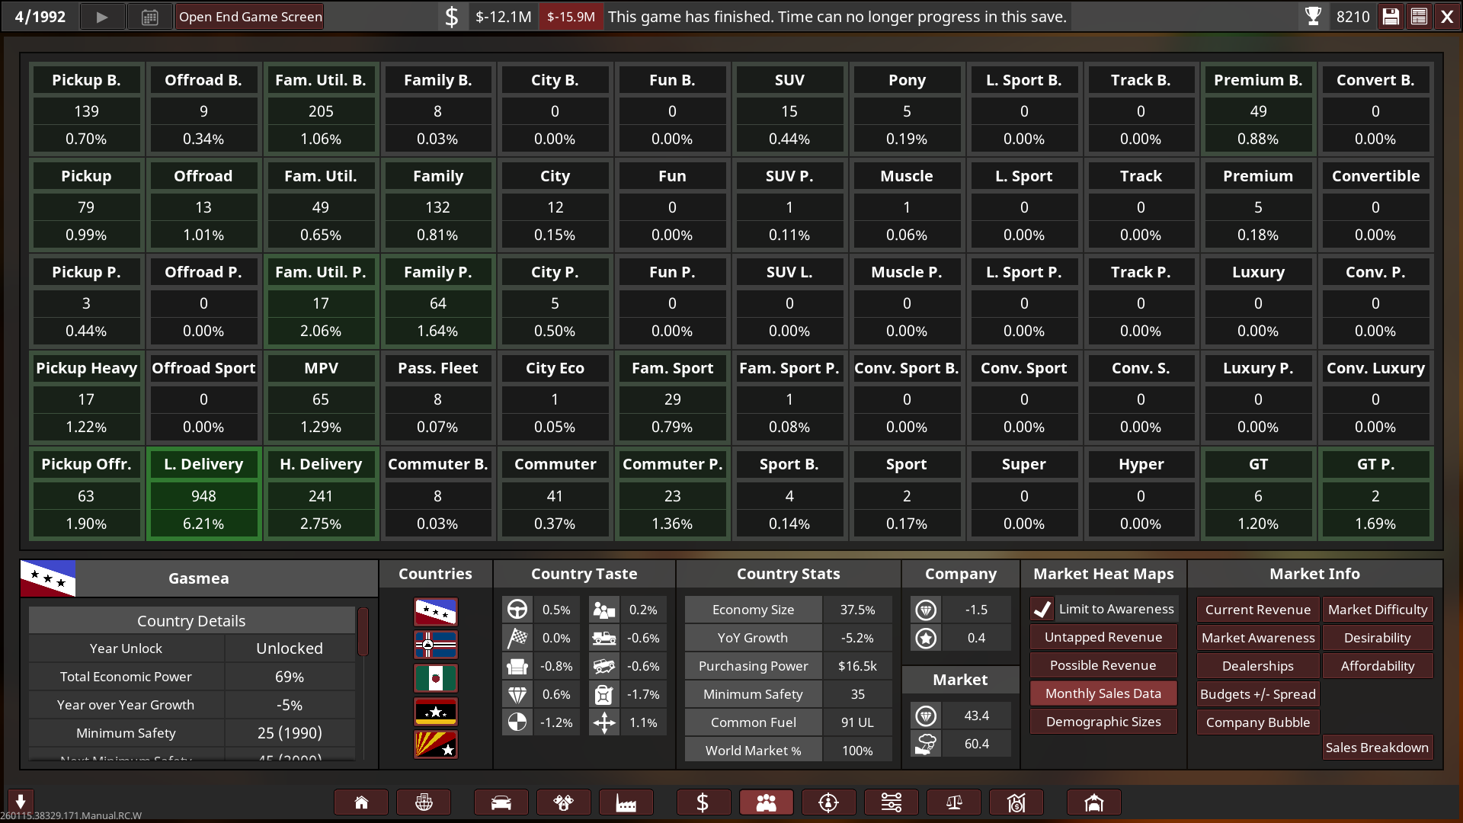Image resolution: width=1463 pixels, height=823 pixels.
Task: Open the factory management icon
Action: click(x=626, y=802)
